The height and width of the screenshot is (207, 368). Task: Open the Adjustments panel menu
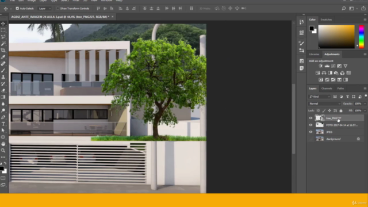365,54
